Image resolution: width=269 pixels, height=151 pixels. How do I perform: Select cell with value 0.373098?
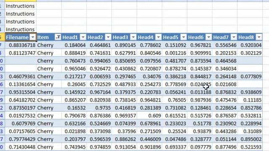(99, 131)
